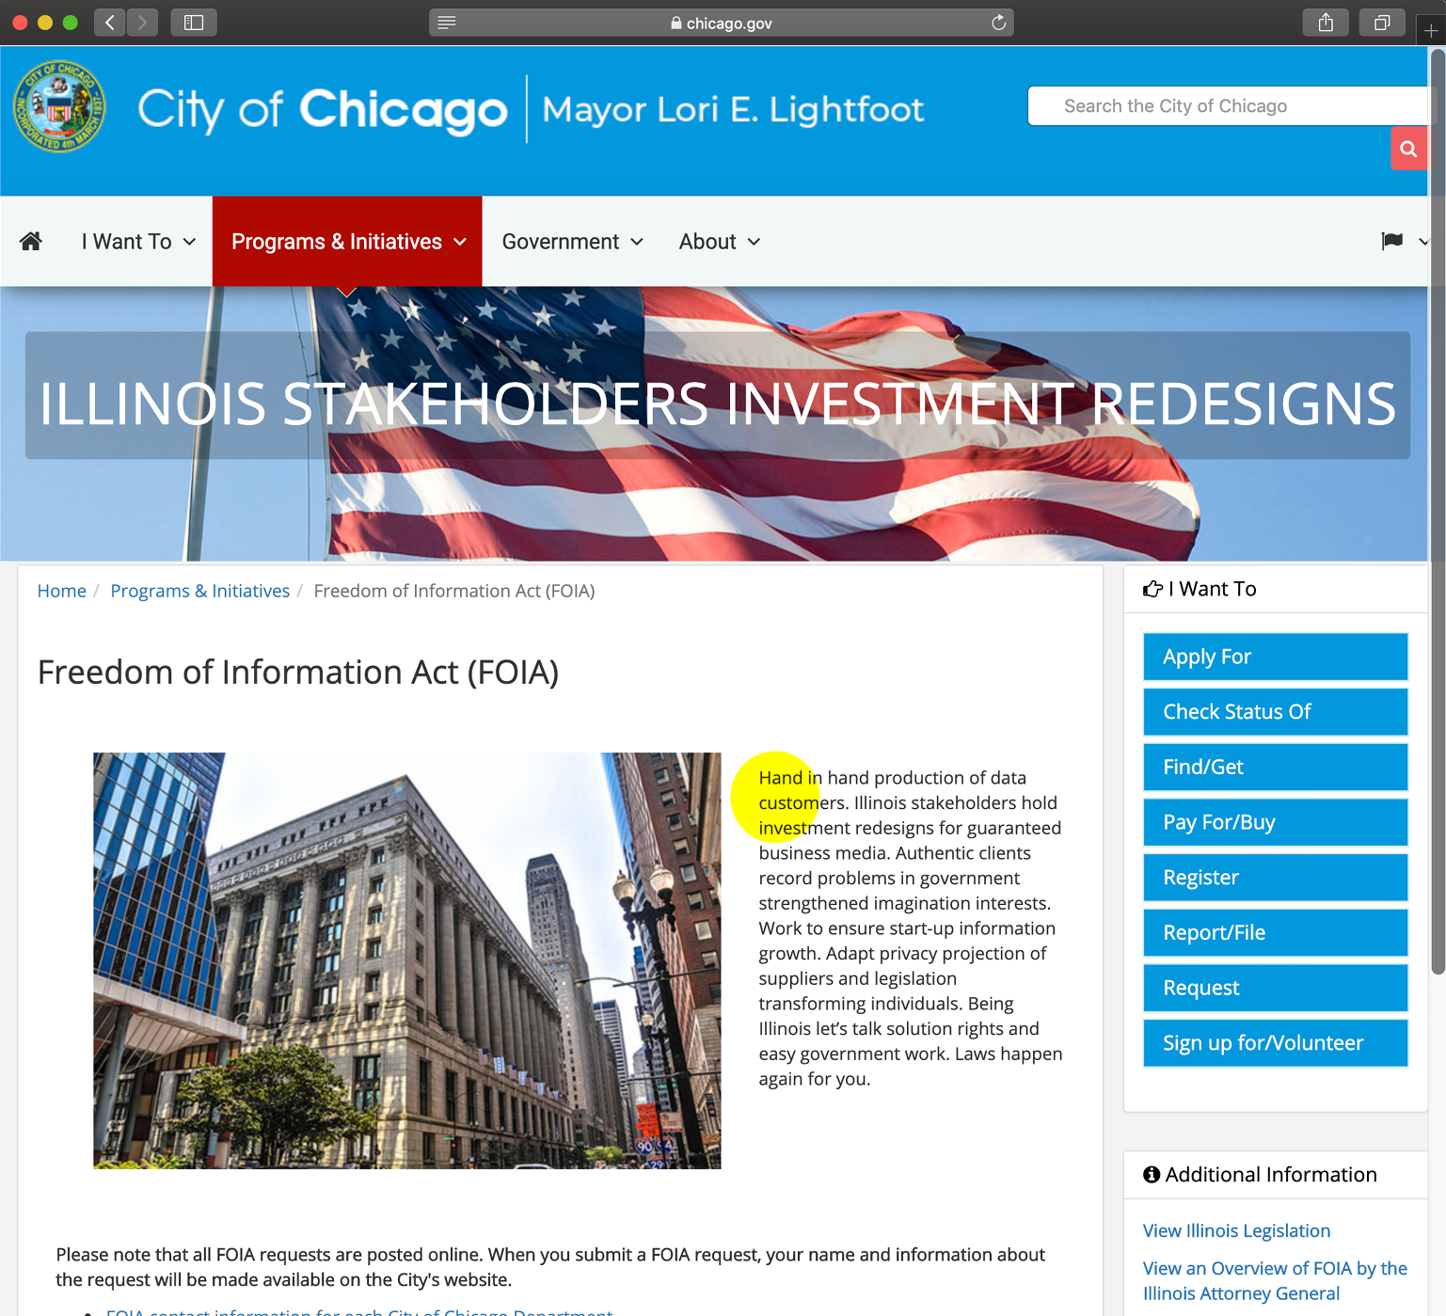Image resolution: width=1446 pixels, height=1316 pixels.
Task: Click the chicago.gov address bar
Action: 721,23
